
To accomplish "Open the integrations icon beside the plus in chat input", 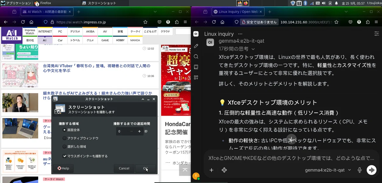I will tap(224, 170).
